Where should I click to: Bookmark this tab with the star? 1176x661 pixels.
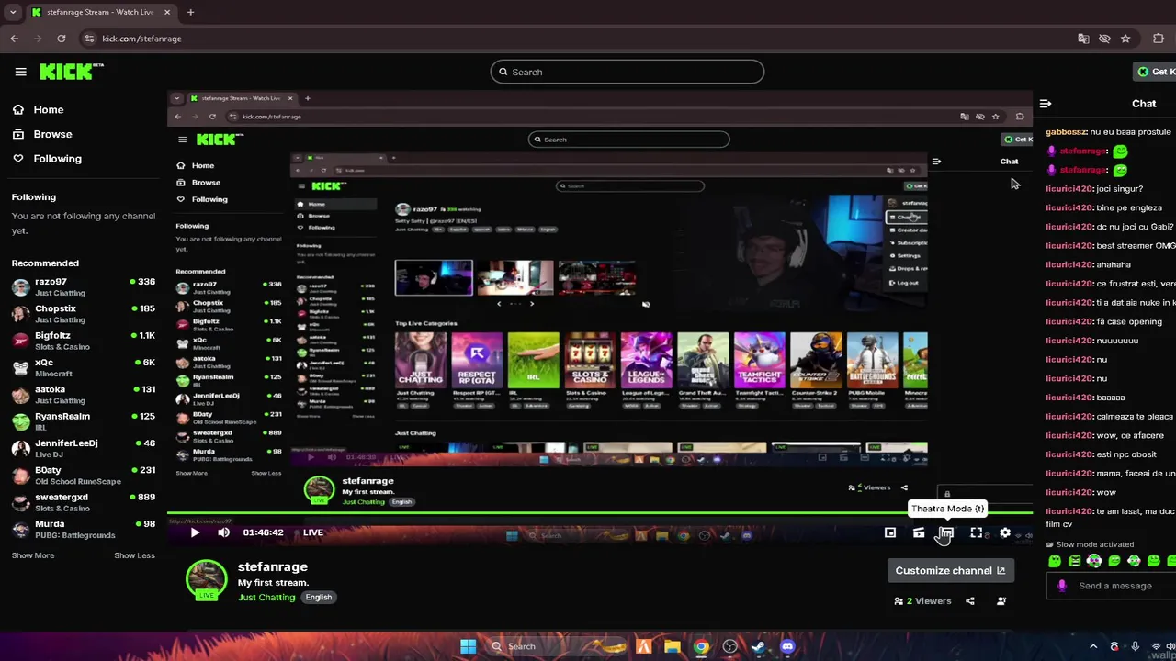(x=1125, y=39)
